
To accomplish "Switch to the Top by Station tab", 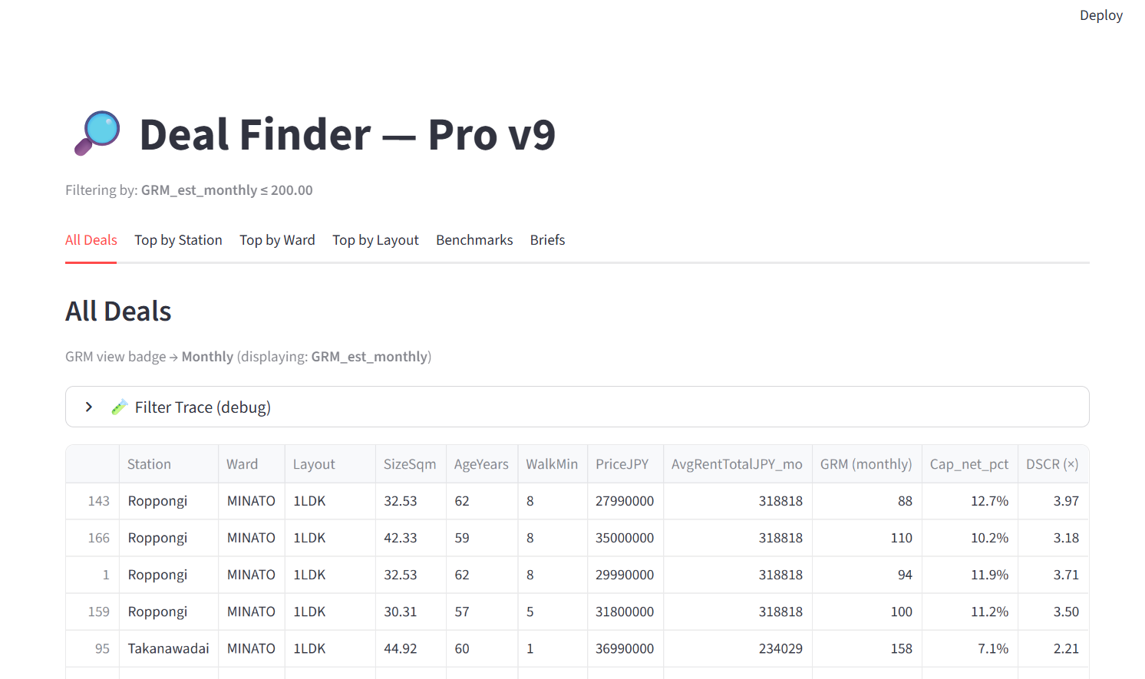I will pyautogui.click(x=178, y=239).
